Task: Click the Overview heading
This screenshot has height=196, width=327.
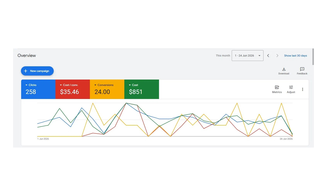Action: pos(27,56)
